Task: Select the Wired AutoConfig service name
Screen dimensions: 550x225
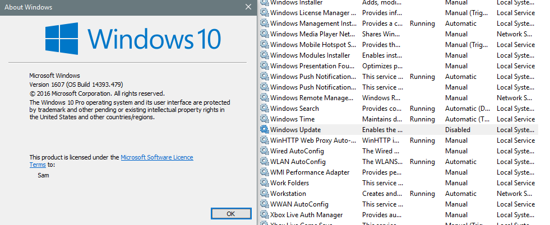Action: click(x=297, y=151)
